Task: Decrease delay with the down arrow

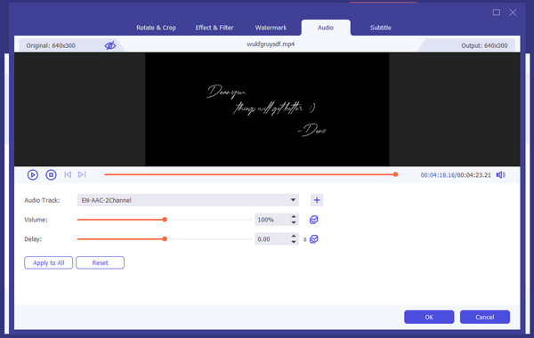Action: (x=294, y=242)
